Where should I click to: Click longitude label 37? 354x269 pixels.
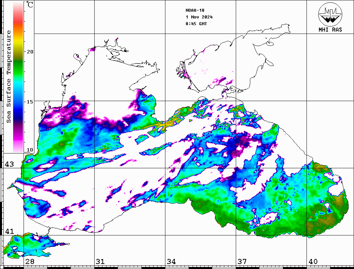[242, 262]
